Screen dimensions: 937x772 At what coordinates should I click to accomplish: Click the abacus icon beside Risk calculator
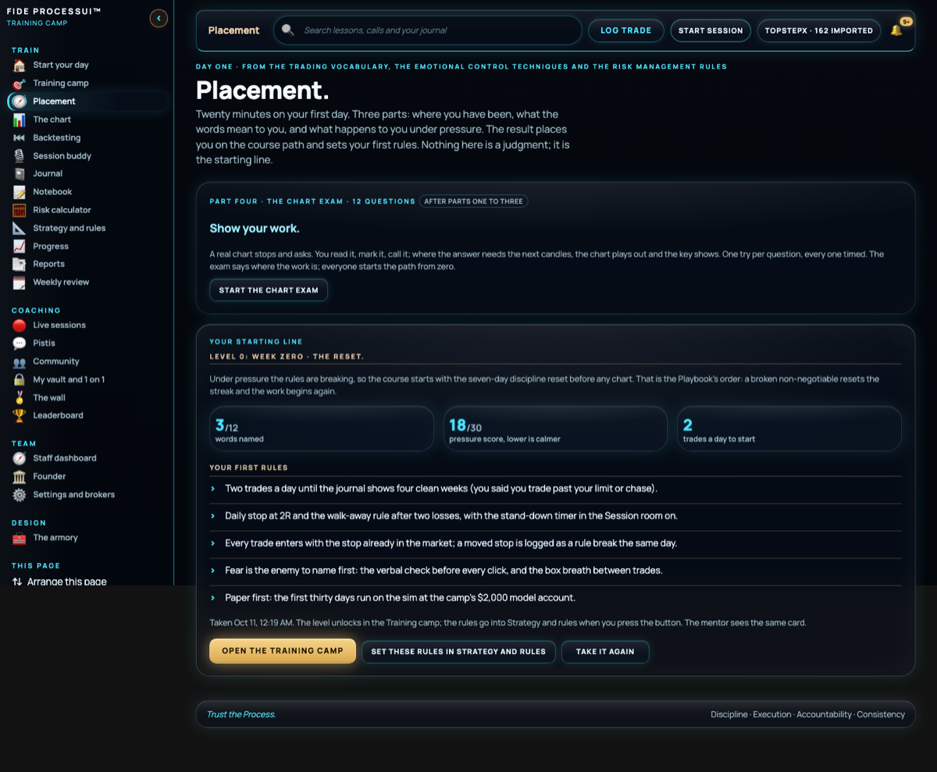tap(20, 210)
